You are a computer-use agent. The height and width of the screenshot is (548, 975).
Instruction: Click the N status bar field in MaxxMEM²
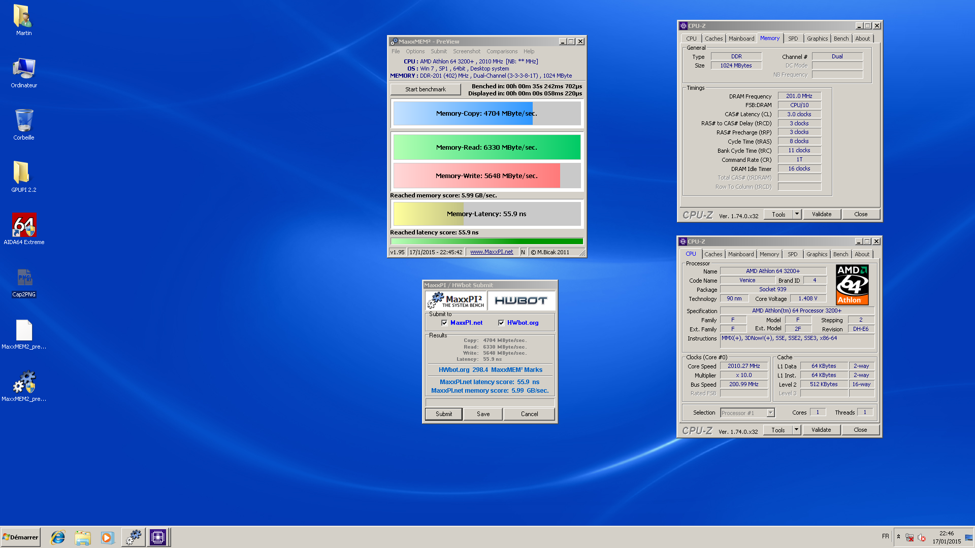click(523, 252)
